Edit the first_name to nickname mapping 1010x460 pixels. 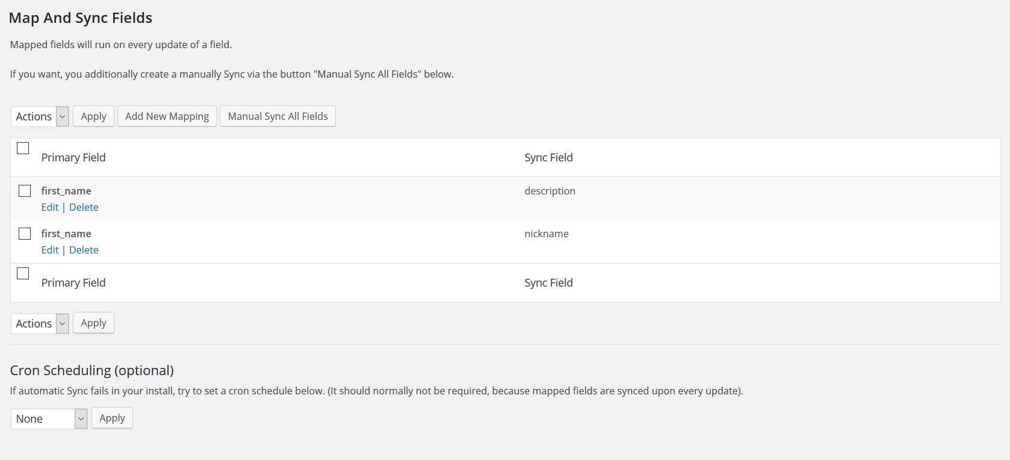(x=50, y=250)
